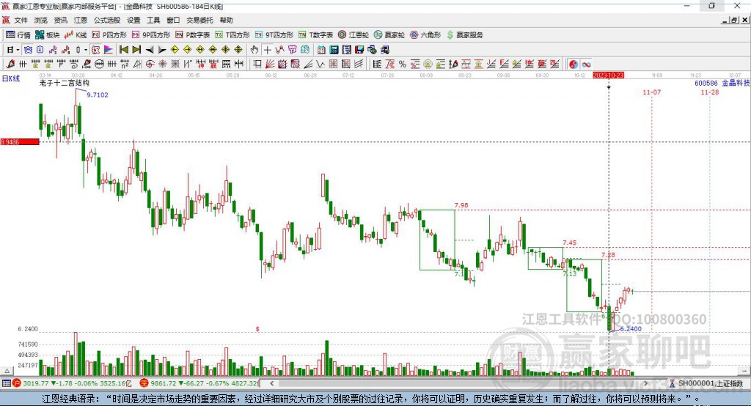
Task: Open the 交易委托 menu
Action: [x=199, y=20]
